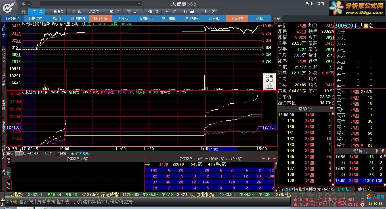Open the 委托 menu at the top
386x209 pixels.
tap(309, 4)
